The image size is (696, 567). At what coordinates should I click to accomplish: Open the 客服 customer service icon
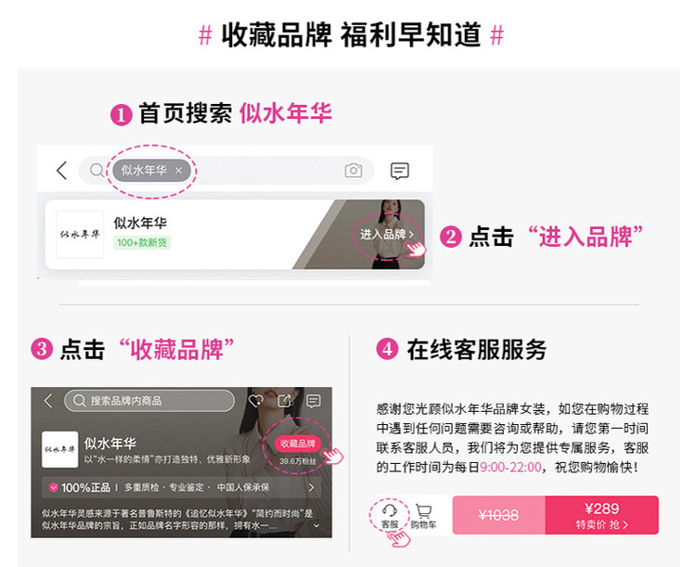389,515
